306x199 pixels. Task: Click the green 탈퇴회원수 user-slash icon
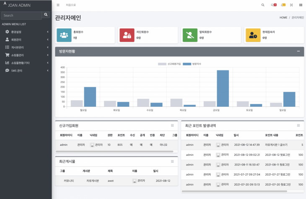190,35
